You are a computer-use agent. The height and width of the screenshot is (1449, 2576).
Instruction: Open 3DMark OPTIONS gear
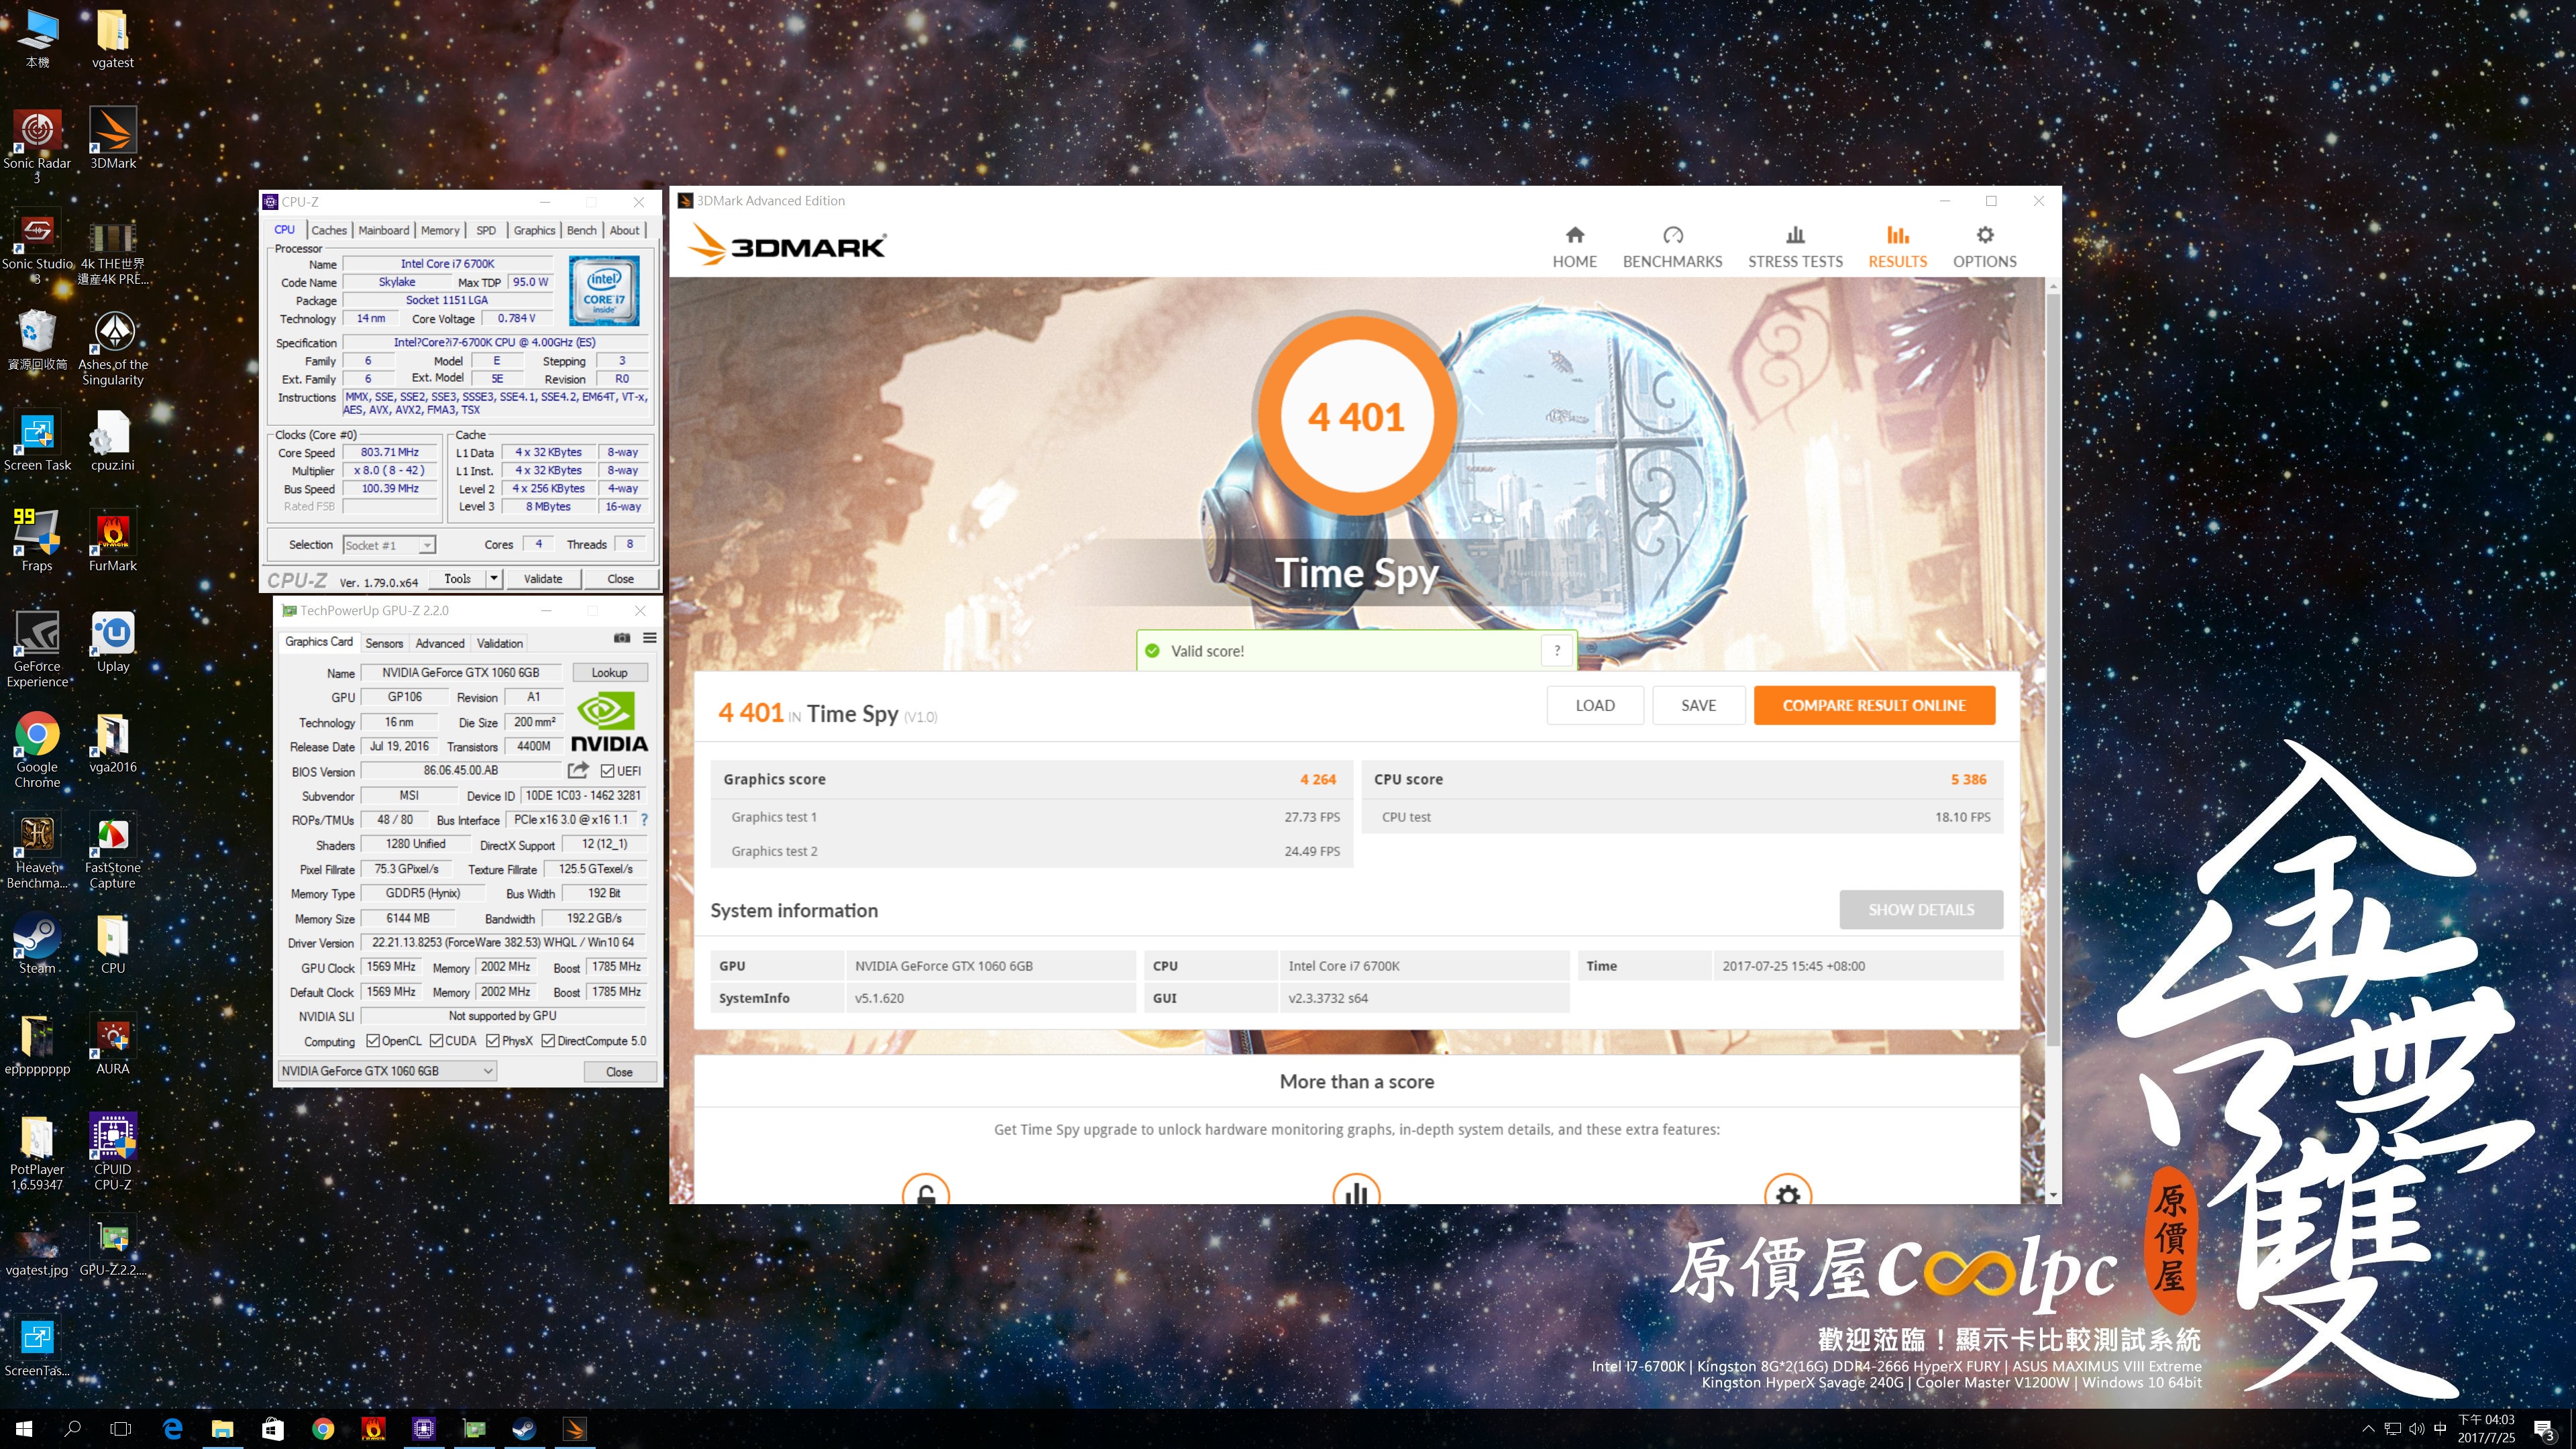1985,236
